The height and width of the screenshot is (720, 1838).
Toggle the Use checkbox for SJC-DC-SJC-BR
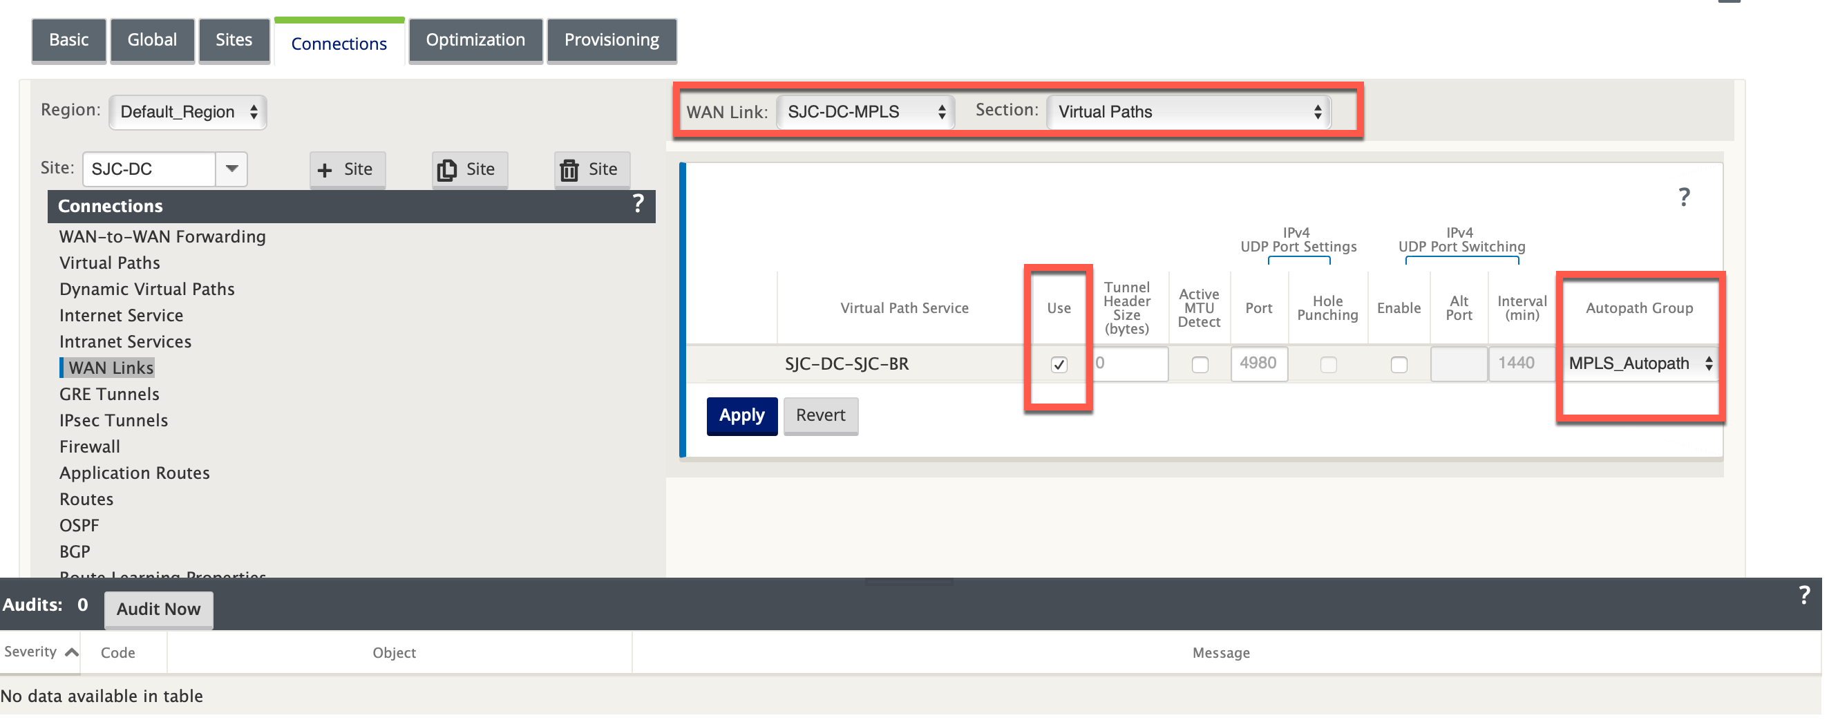pyautogui.click(x=1059, y=365)
